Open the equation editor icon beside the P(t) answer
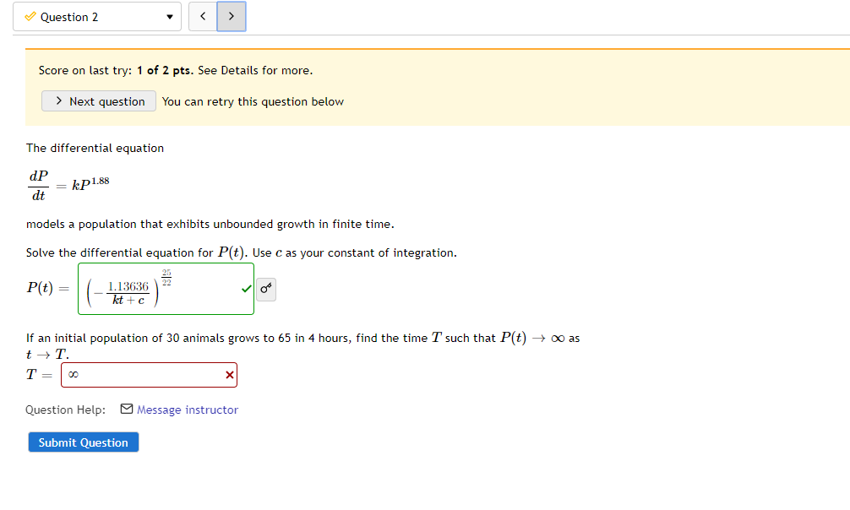Image resolution: width=850 pixels, height=510 pixels. coord(266,289)
